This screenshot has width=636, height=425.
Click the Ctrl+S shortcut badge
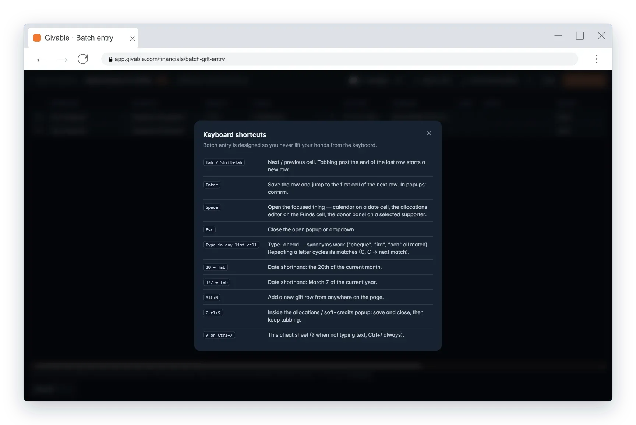tap(213, 313)
